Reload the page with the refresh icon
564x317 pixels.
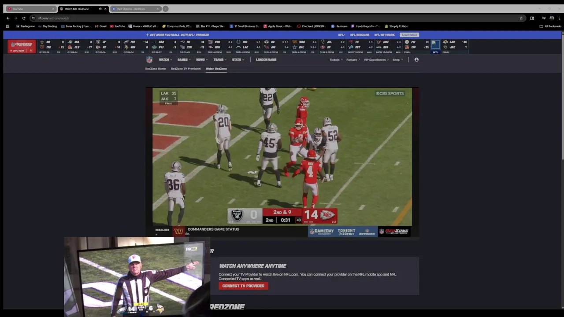24,18
